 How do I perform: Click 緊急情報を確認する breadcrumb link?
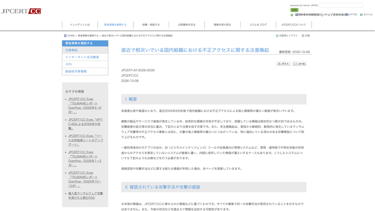tap(88, 36)
